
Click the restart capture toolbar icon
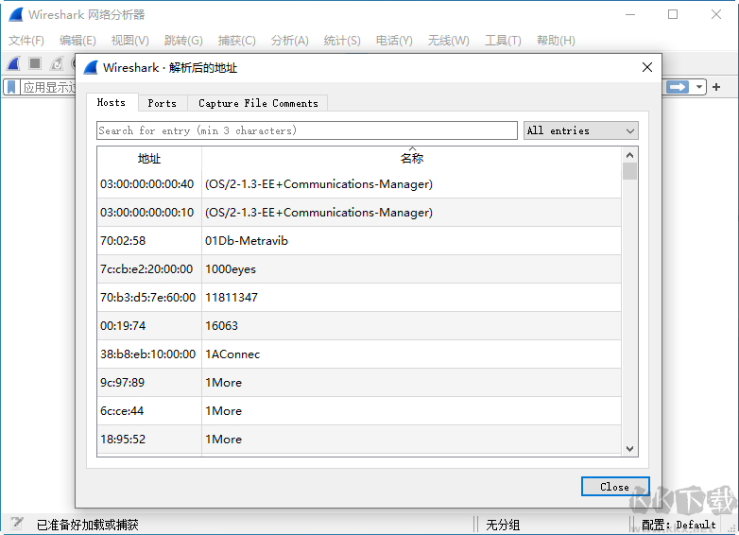pos(57,63)
